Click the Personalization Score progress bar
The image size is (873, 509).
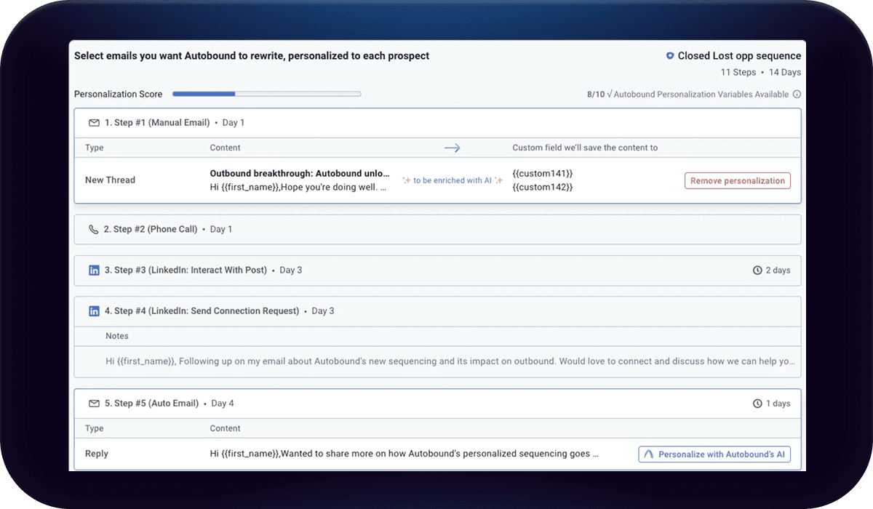click(x=266, y=94)
